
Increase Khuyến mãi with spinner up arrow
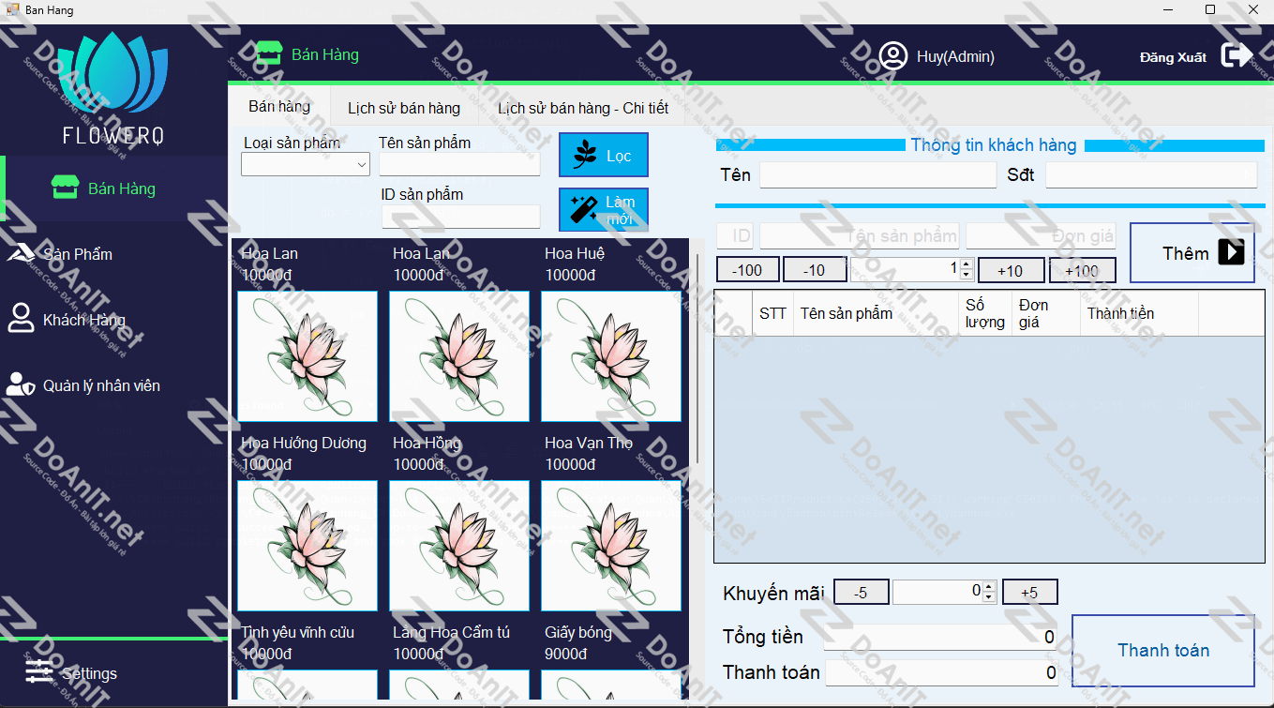click(989, 587)
